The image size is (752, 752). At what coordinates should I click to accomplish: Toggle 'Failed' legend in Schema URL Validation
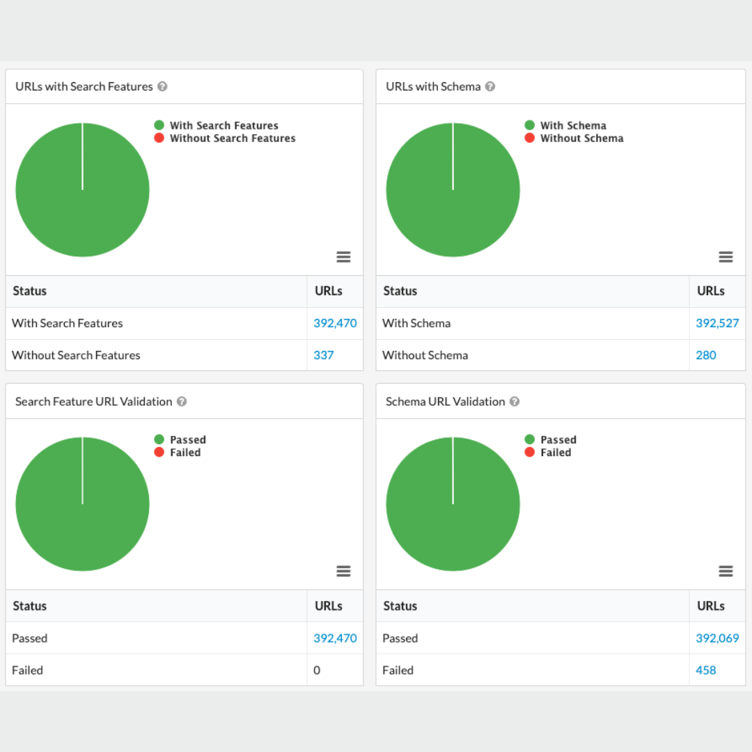(555, 452)
